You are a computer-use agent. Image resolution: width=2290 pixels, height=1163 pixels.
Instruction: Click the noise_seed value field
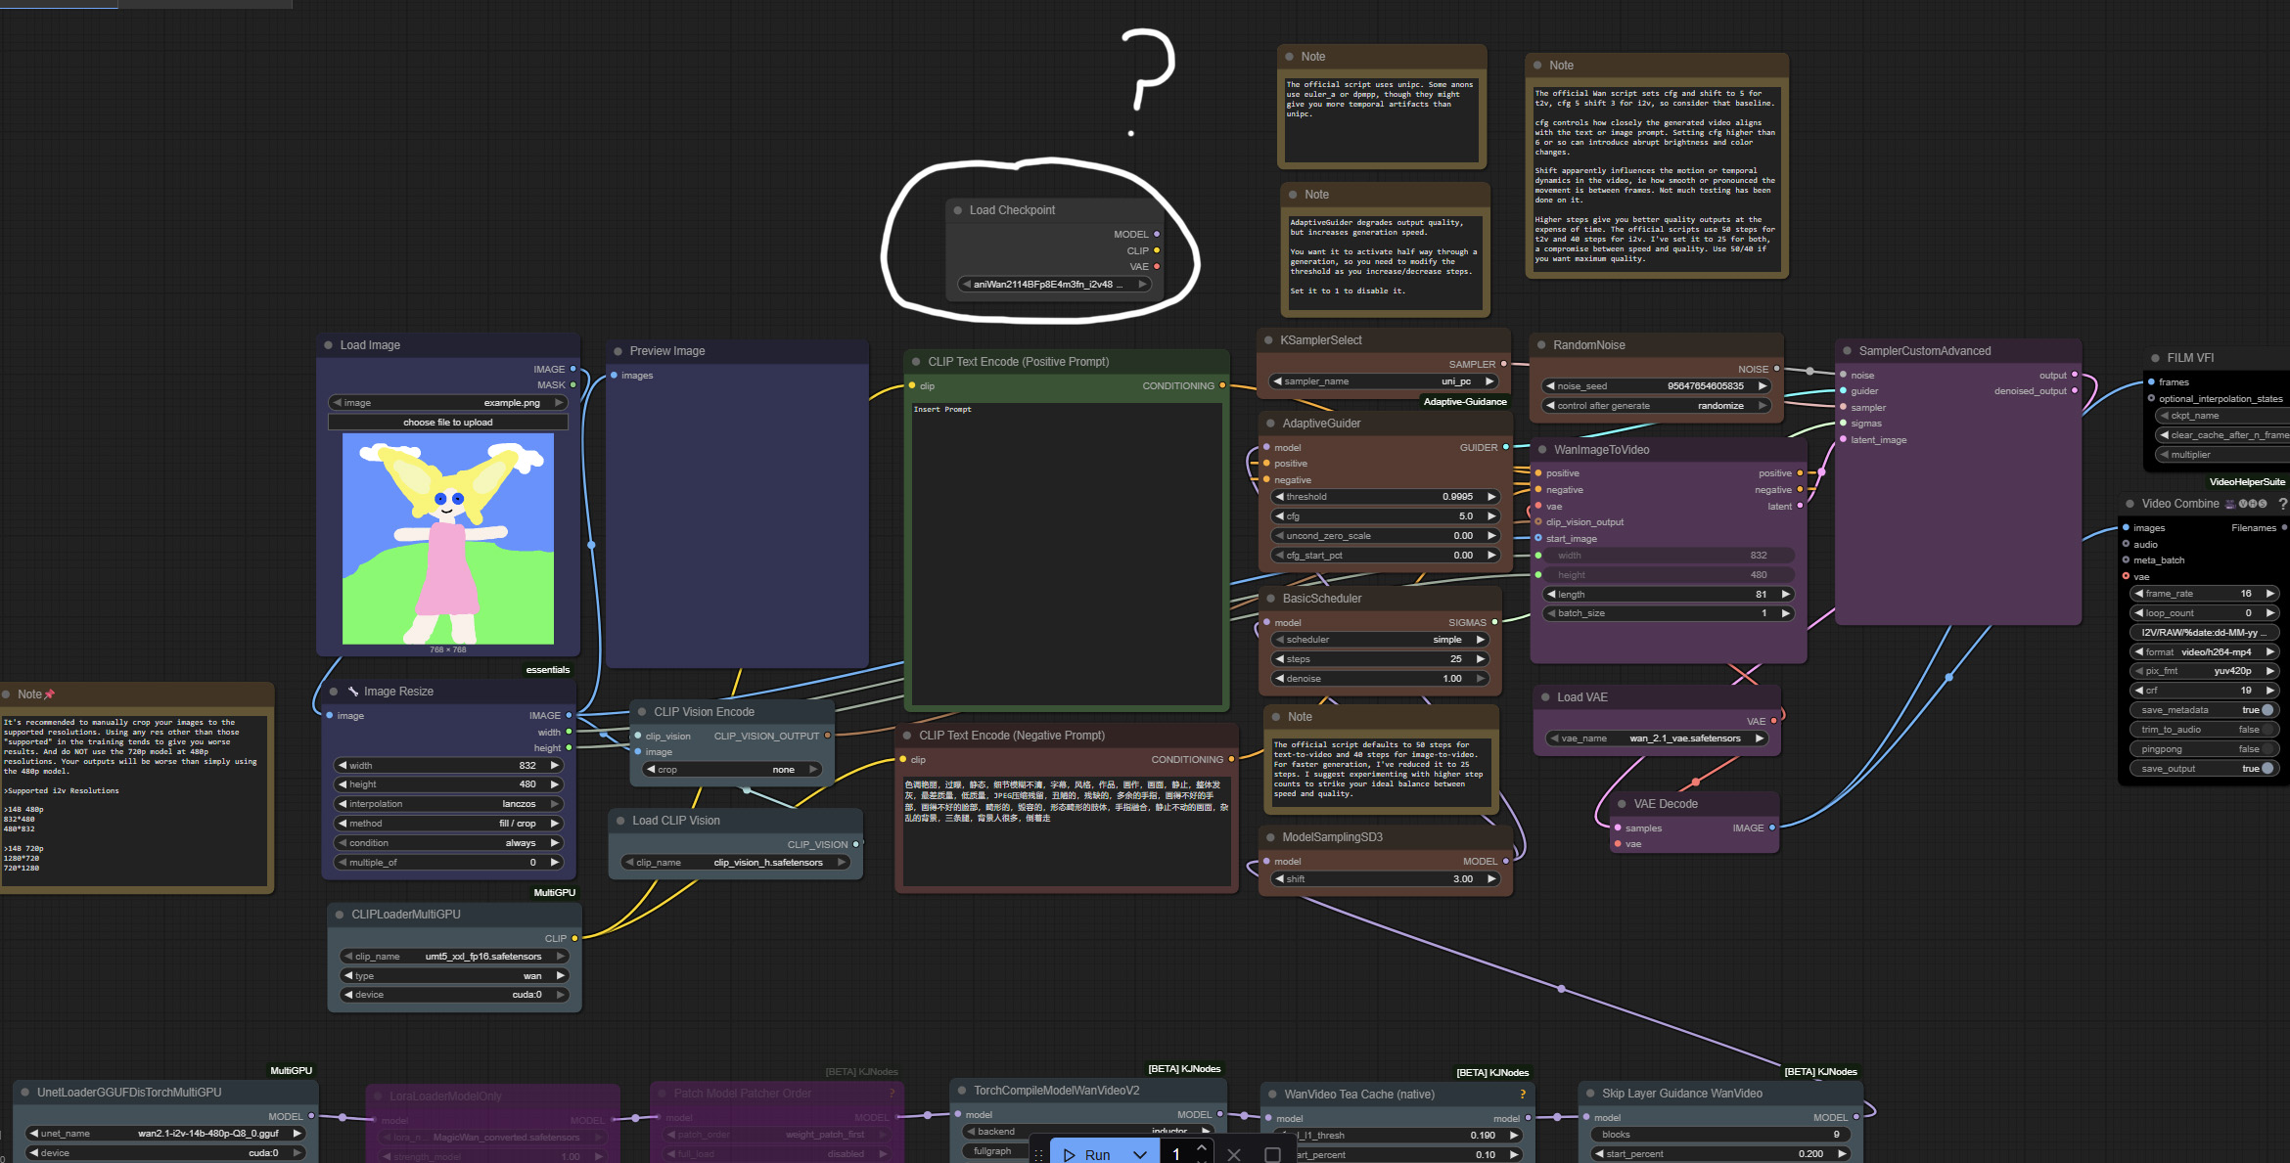pos(1657,386)
